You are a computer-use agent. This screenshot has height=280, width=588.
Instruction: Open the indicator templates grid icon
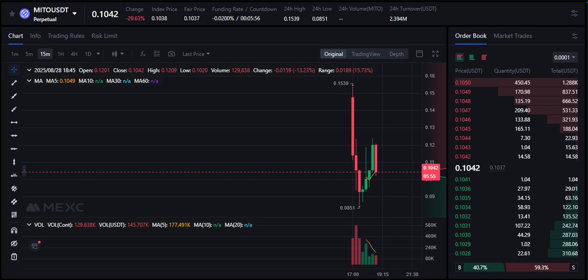point(157,54)
